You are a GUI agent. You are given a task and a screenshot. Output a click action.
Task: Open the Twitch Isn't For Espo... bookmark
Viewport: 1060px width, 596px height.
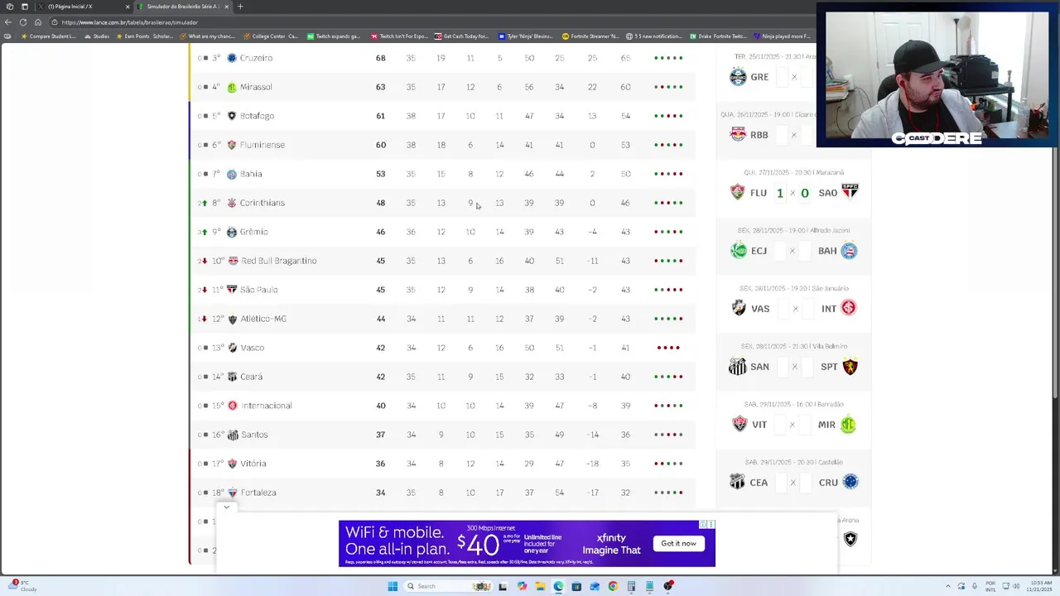(x=399, y=36)
